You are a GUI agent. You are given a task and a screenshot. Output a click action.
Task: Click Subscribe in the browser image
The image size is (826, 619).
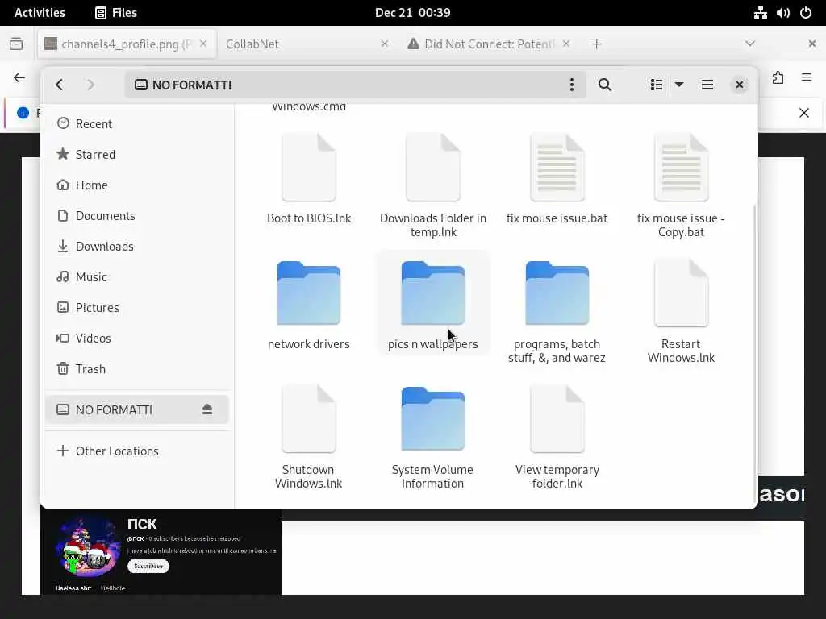148,566
